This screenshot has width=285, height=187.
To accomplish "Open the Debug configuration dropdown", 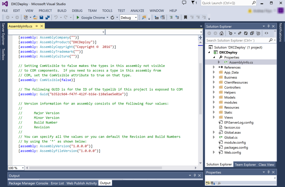I will [x=128, y=17].
